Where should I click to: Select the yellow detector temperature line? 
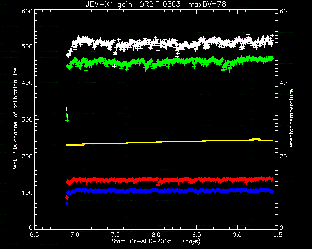(169, 142)
